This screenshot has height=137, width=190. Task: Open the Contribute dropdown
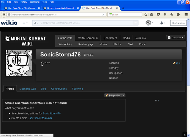click(x=175, y=37)
